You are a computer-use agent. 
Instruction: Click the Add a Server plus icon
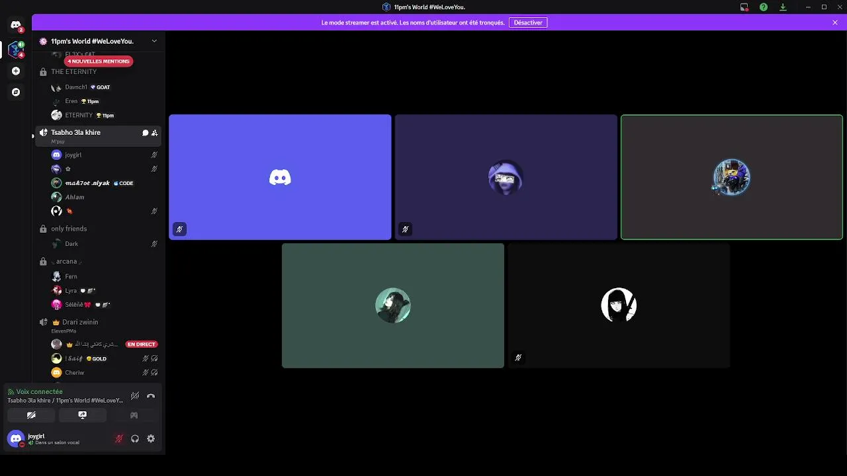(16, 71)
